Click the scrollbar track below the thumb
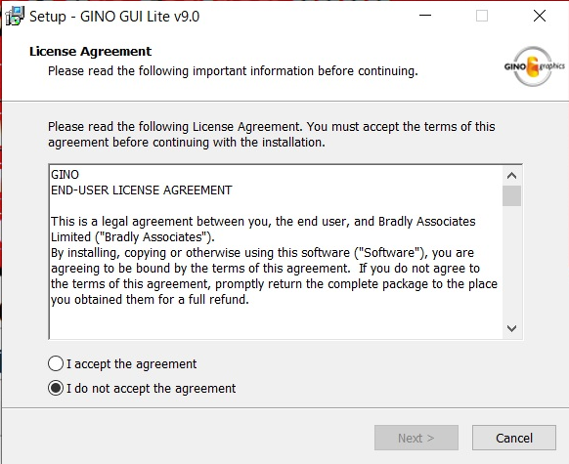 (511, 263)
